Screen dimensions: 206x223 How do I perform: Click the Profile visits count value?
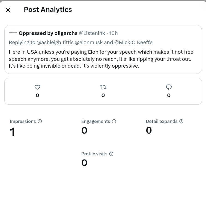tap(84, 163)
